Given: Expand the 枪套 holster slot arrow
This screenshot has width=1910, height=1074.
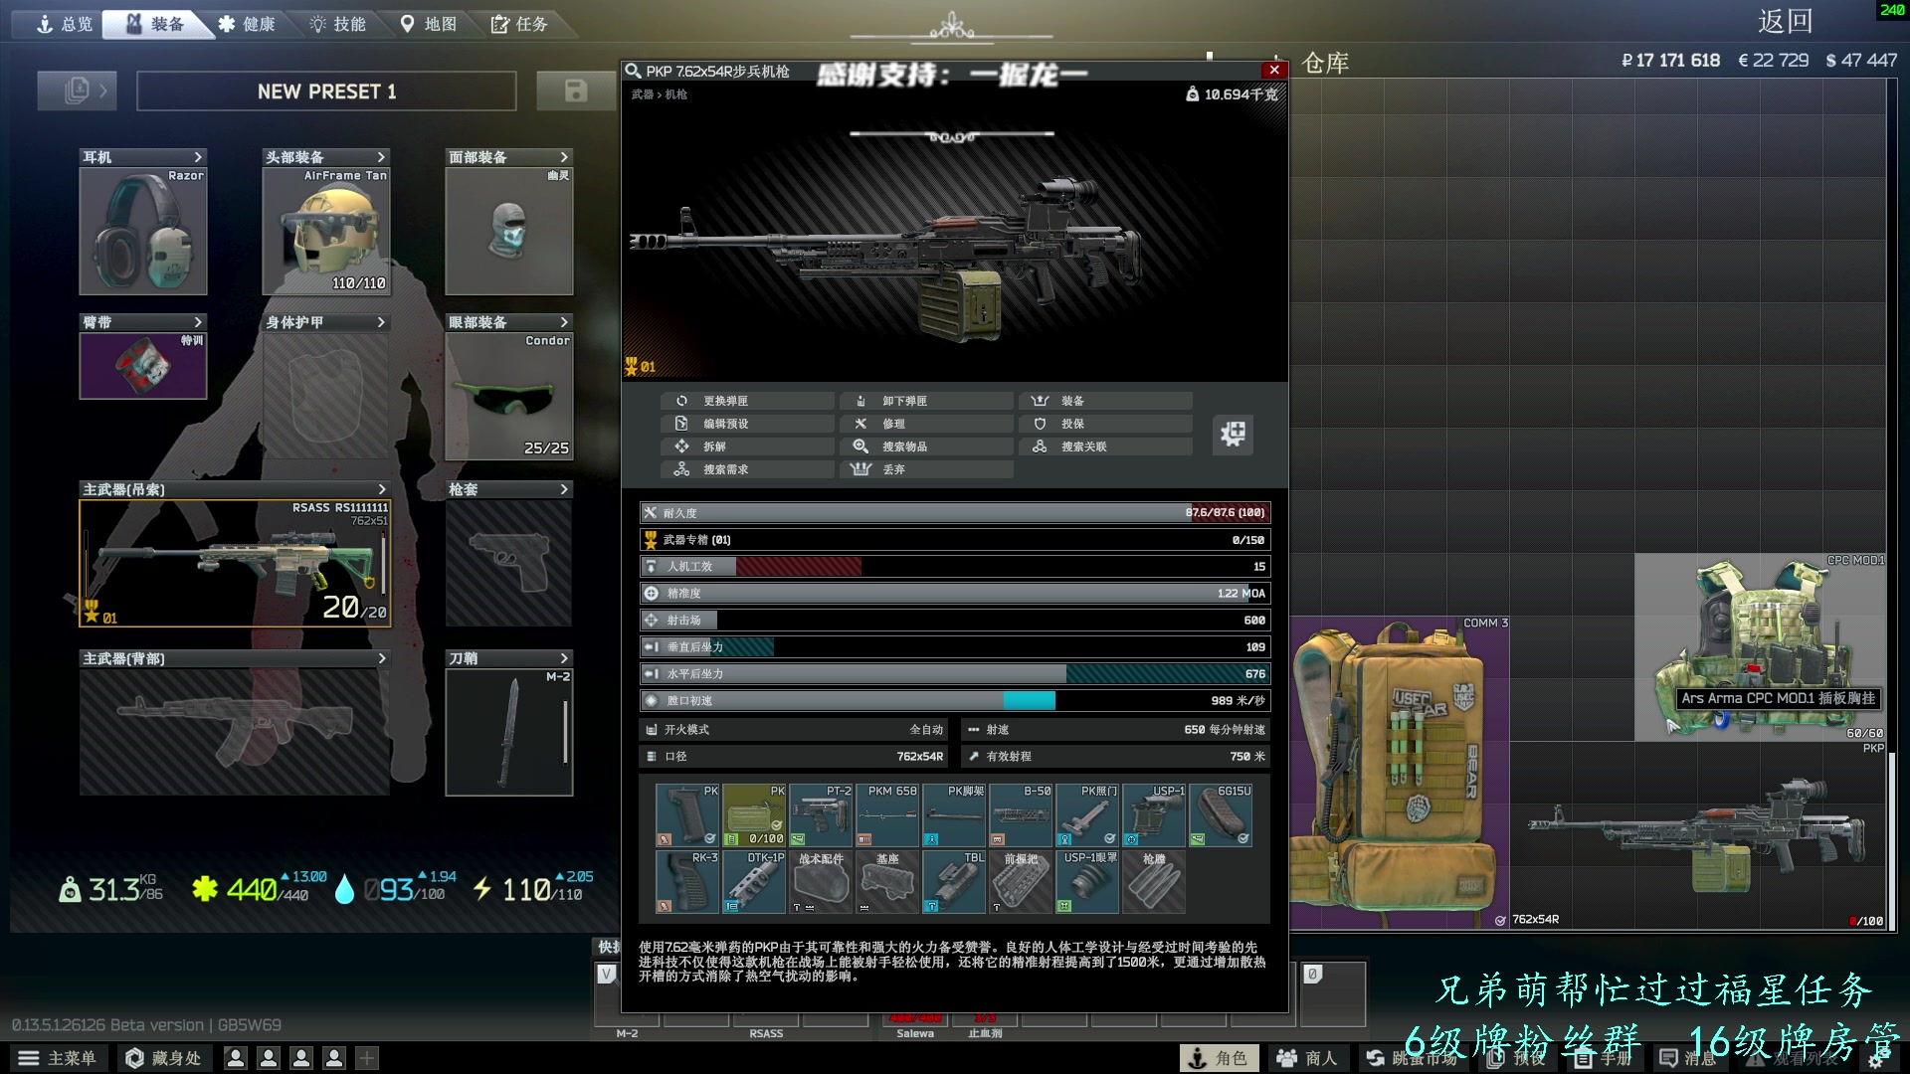Looking at the screenshot, I should (x=564, y=489).
